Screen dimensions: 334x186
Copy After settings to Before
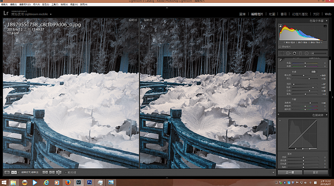point(52,172)
